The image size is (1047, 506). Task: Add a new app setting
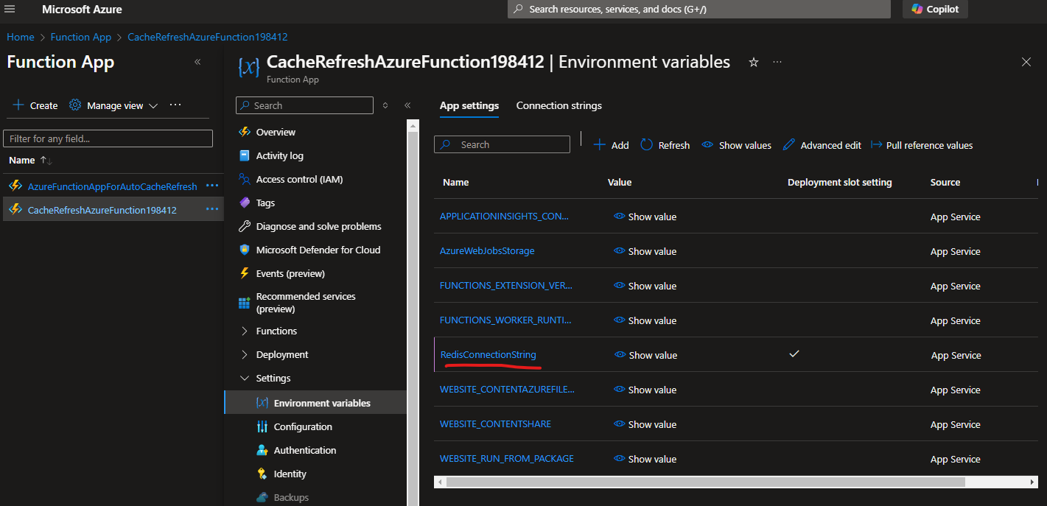[612, 145]
